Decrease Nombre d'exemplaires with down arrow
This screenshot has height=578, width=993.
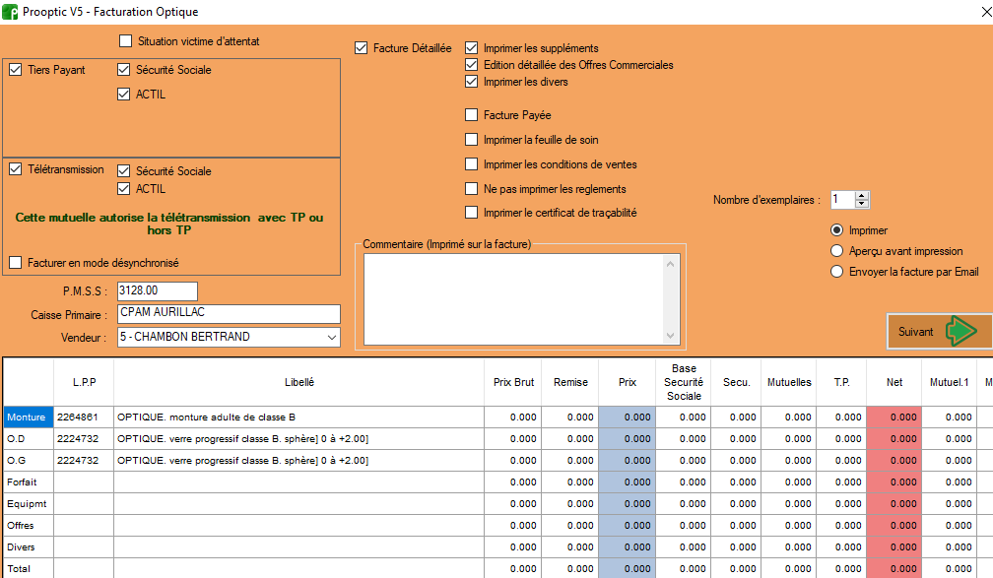pos(861,204)
